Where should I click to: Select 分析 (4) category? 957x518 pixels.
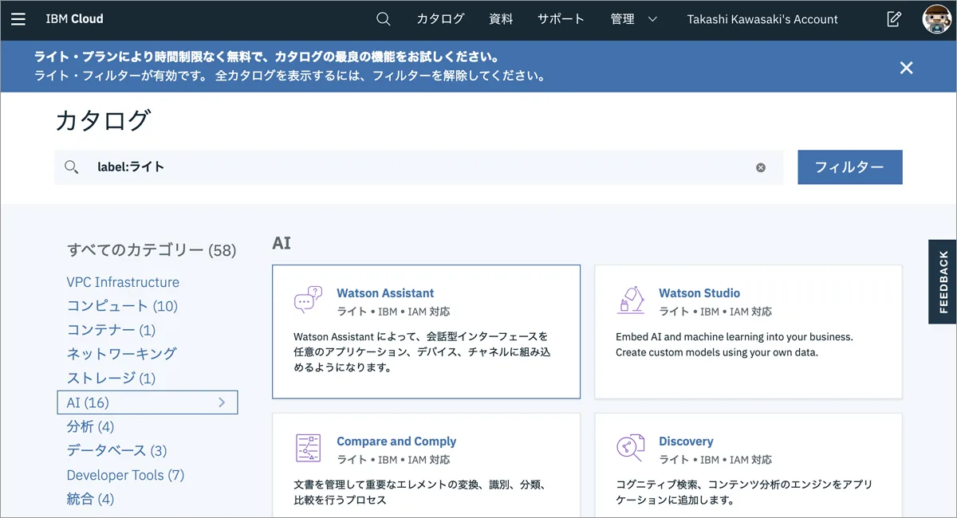pyautogui.click(x=90, y=426)
